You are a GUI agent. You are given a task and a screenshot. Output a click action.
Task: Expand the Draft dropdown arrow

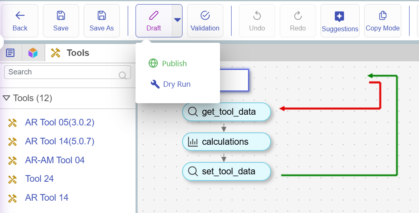[177, 20]
